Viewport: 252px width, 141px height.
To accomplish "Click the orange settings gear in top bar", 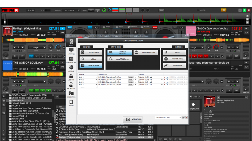I will 224,10.
